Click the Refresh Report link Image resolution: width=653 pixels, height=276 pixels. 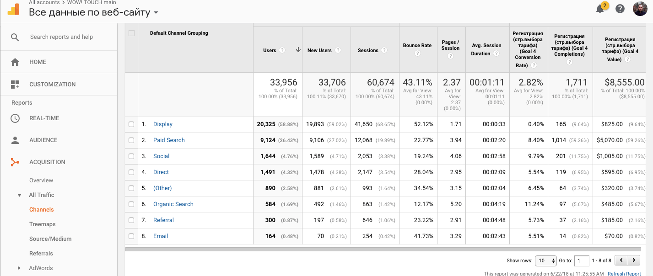(x=624, y=274)
